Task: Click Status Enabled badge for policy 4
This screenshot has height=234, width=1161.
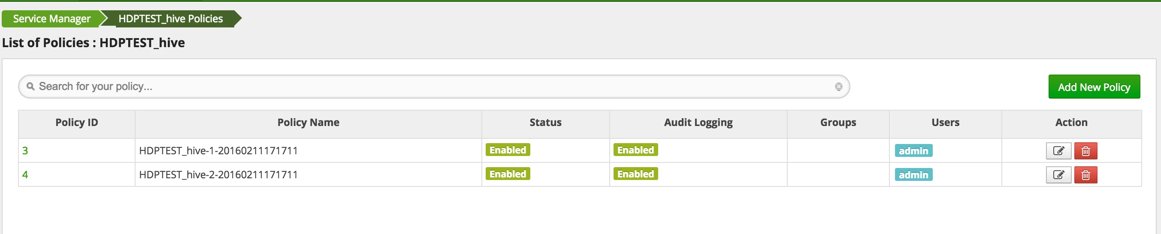Action: point(508,174)
